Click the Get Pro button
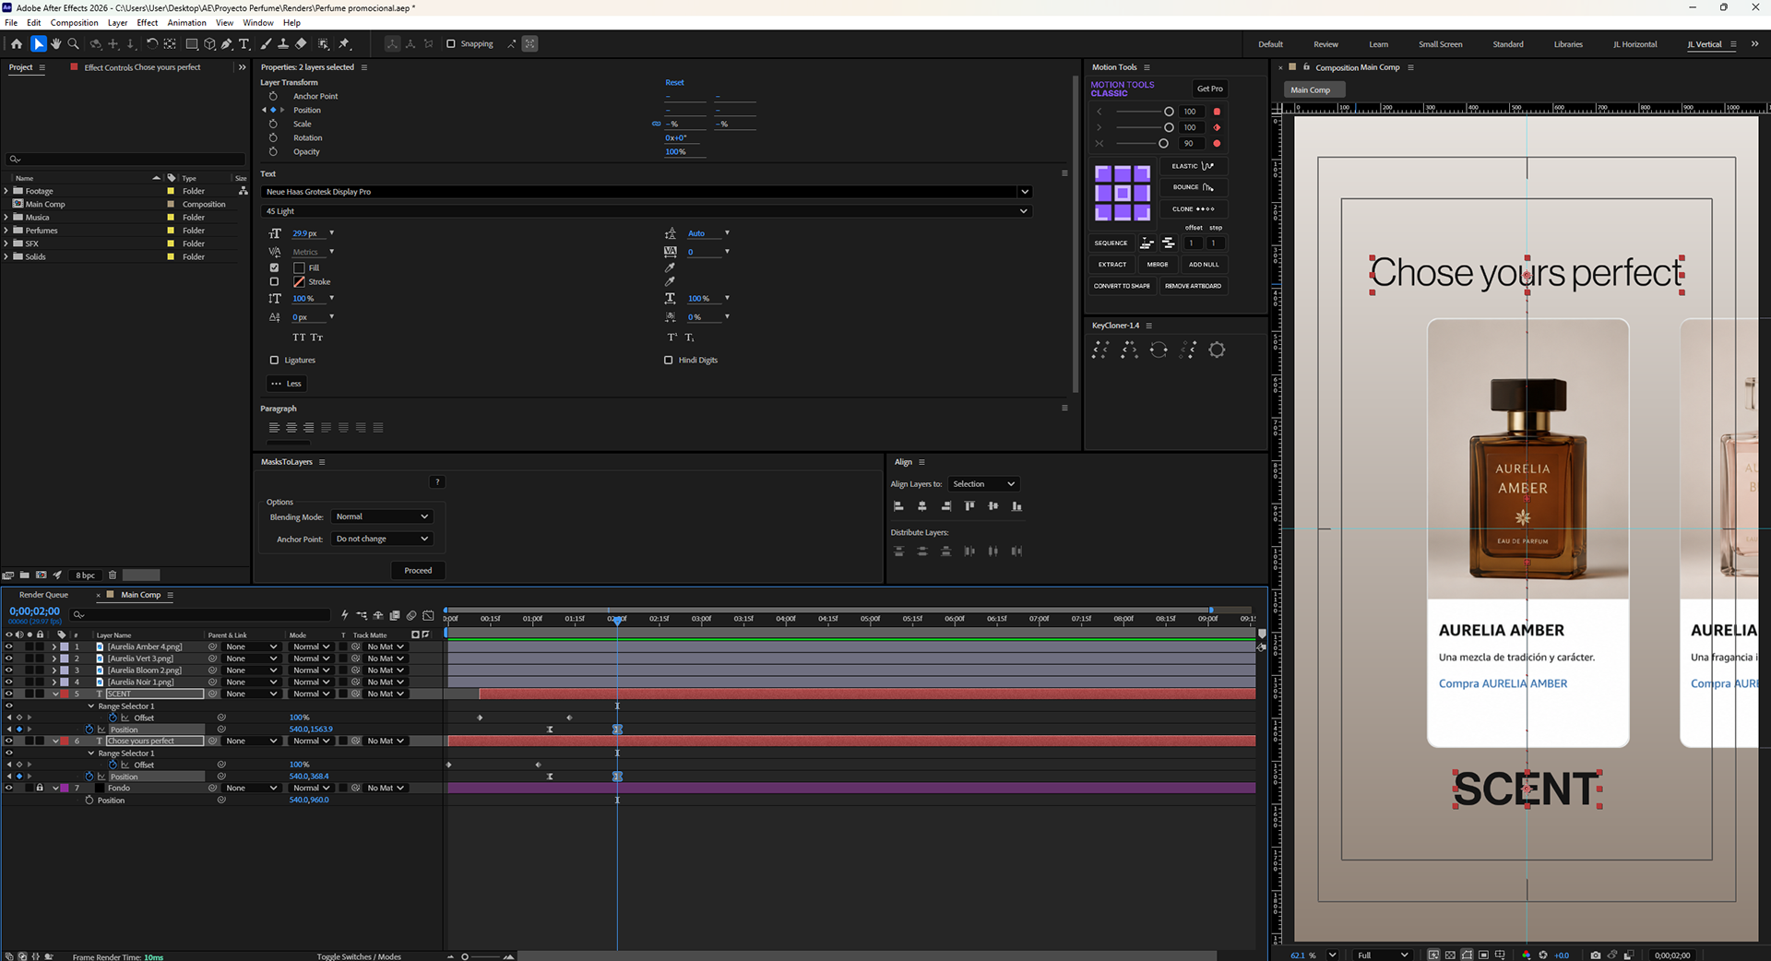Screen dimensions: 1771x961 tap(1210, 89)
